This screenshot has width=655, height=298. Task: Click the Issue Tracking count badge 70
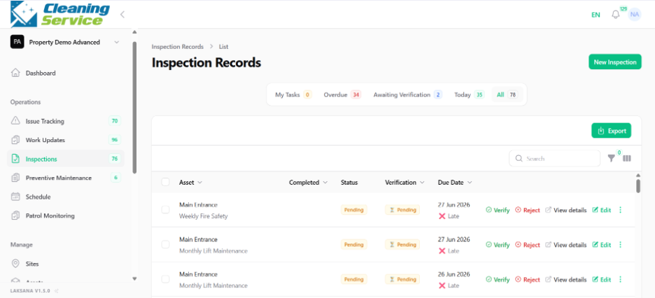click(115, 122)
